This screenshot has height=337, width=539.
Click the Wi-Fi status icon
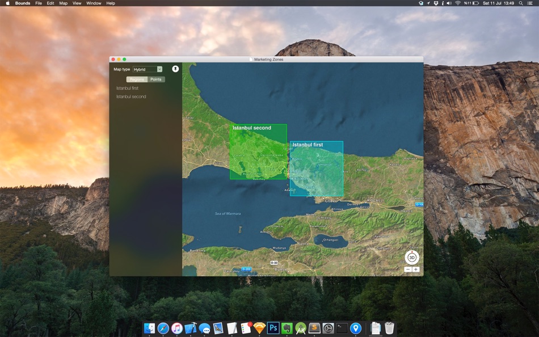[457, 3]
